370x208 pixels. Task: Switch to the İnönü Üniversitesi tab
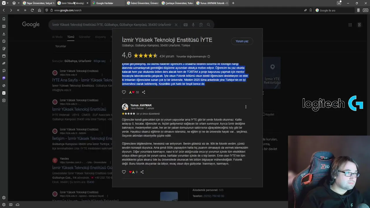tap(142, 3)
